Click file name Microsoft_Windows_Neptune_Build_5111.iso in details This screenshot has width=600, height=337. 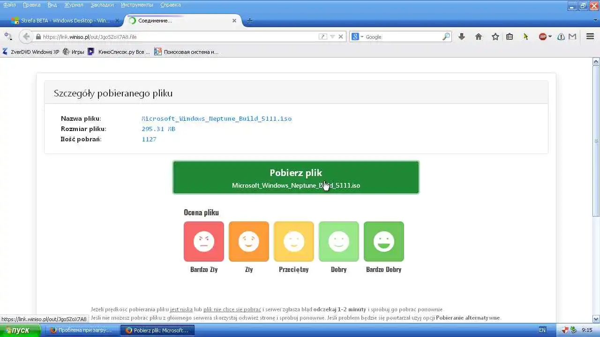(x=217, y=119)
